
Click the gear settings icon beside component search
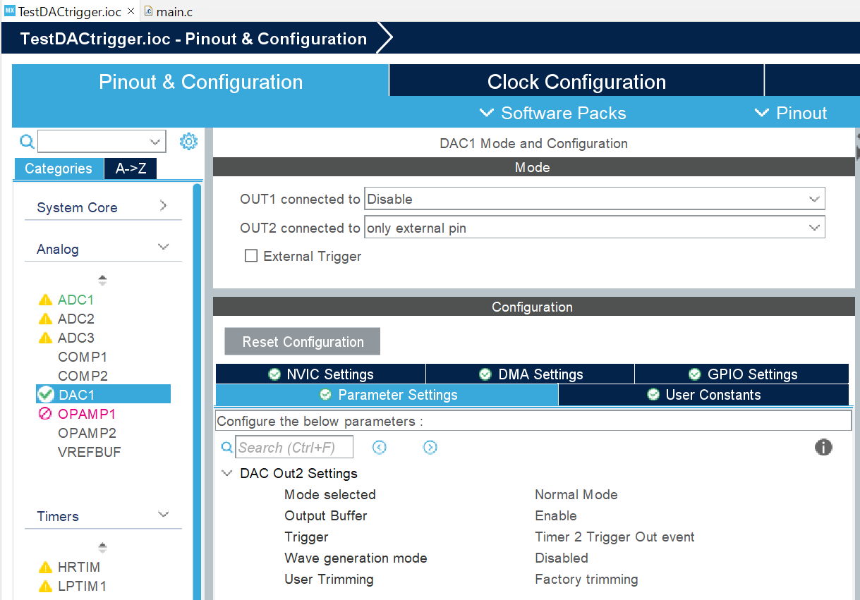coord(188,141)
